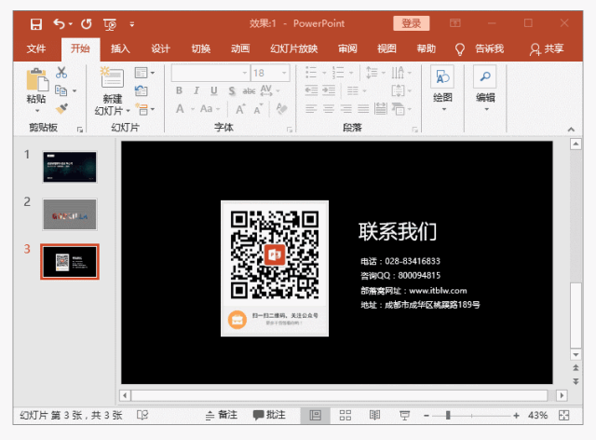Open the font size dropdown
596x440 pixels.
point(284,73)
